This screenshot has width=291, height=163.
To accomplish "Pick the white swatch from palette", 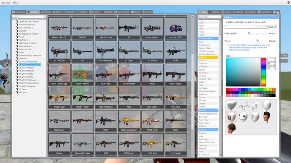I will (x=253, y=96).
